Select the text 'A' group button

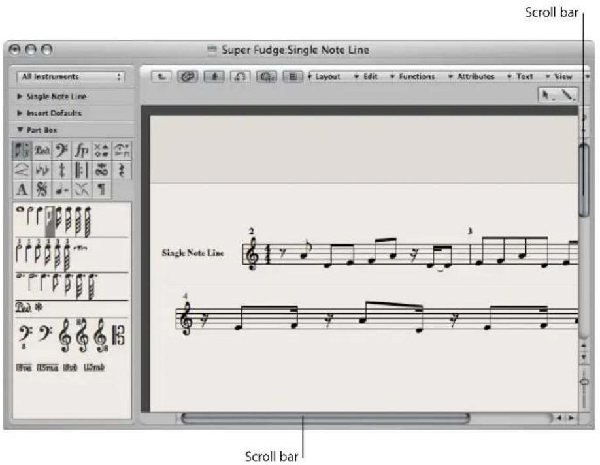tap(22, 189)
